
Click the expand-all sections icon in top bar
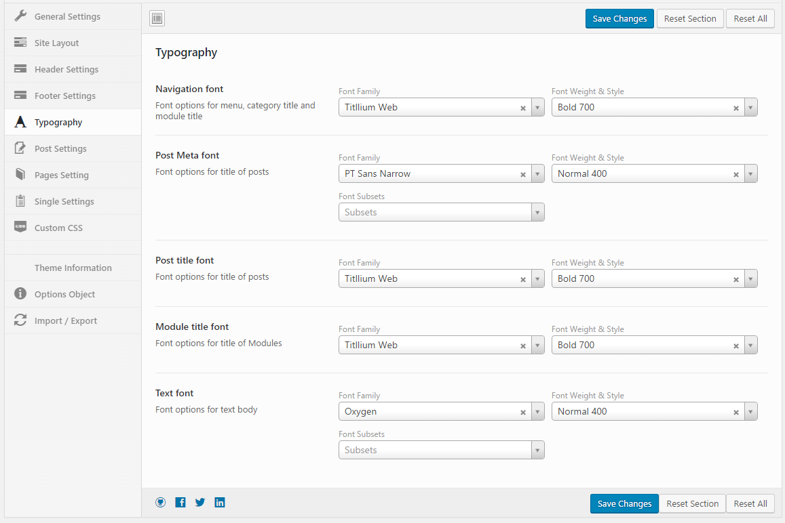tap(157, 19)
